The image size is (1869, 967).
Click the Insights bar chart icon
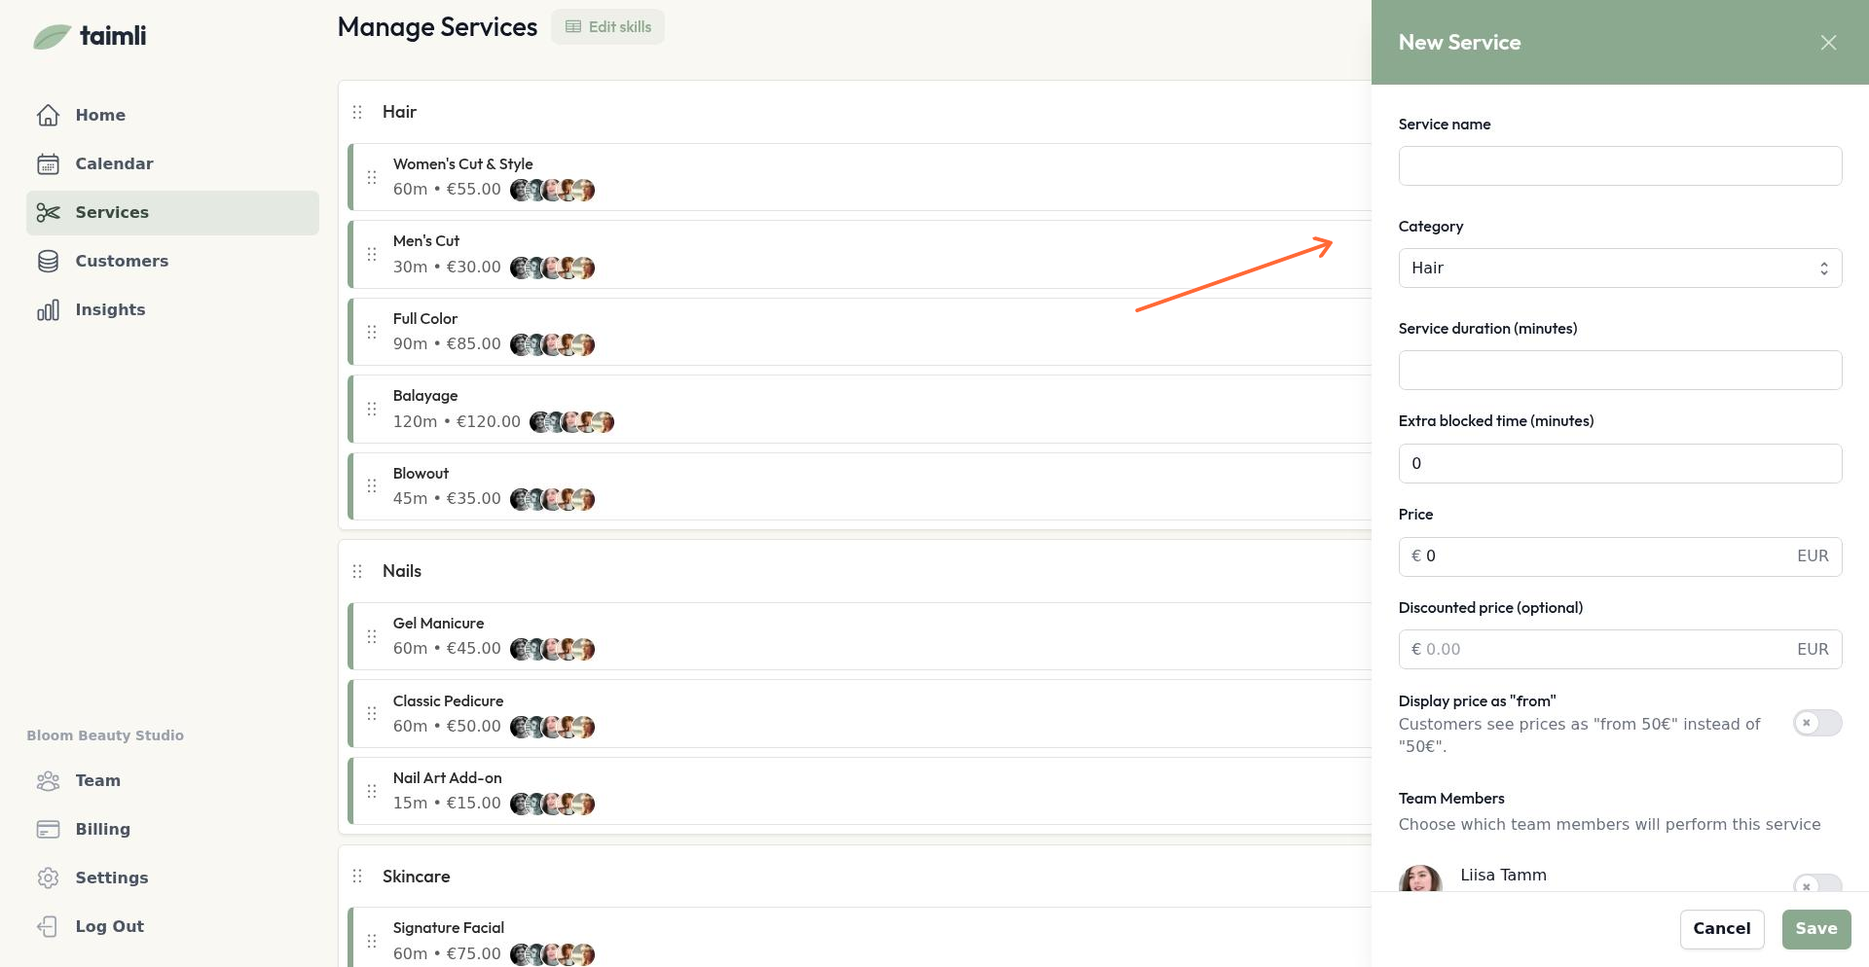[48, 309]
